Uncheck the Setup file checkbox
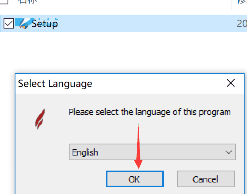Viewport: 247px width, 194px height. pyautogui.click(x=9, y=23)
